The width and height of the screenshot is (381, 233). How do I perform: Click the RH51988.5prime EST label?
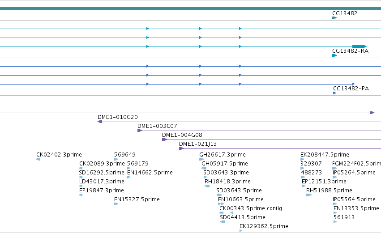pyautogui.click(x=329, y=191)
